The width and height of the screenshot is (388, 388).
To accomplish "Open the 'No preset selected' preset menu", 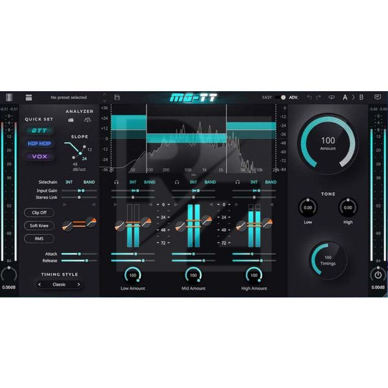I will click(69, 98).
